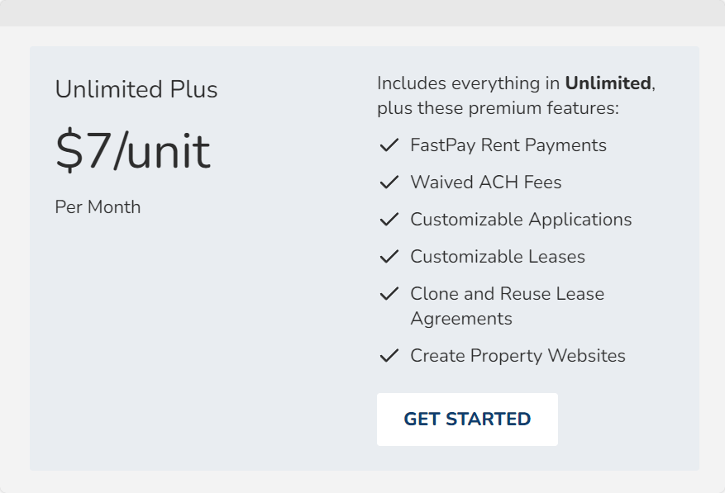This screenshot has height=493, width=725.
Task: Click the $7/unit price text
Action: coord(133,151)
